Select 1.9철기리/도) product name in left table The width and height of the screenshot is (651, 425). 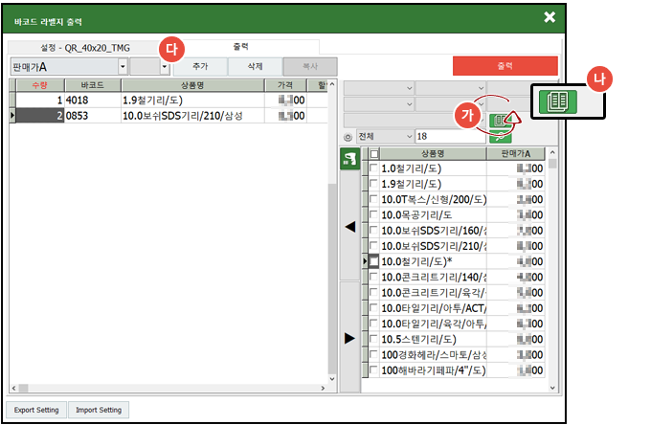pos(192,100)
